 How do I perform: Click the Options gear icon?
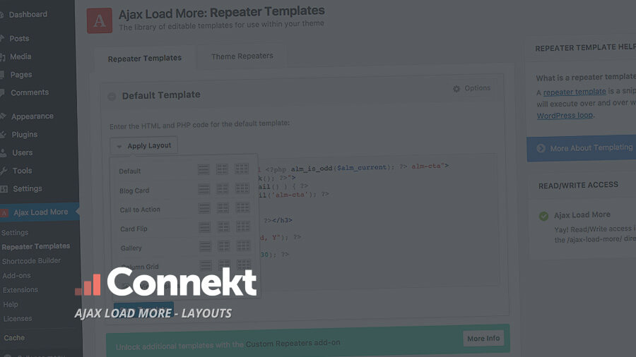457,89
